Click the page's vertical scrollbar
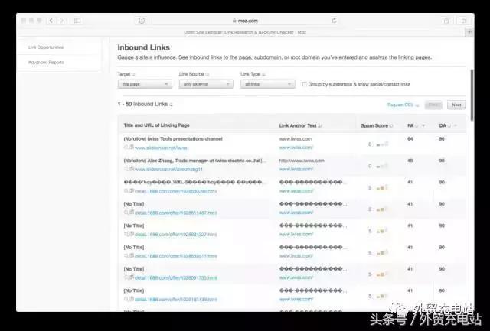This screenshot has height=331, width=490. click(472, 95)
